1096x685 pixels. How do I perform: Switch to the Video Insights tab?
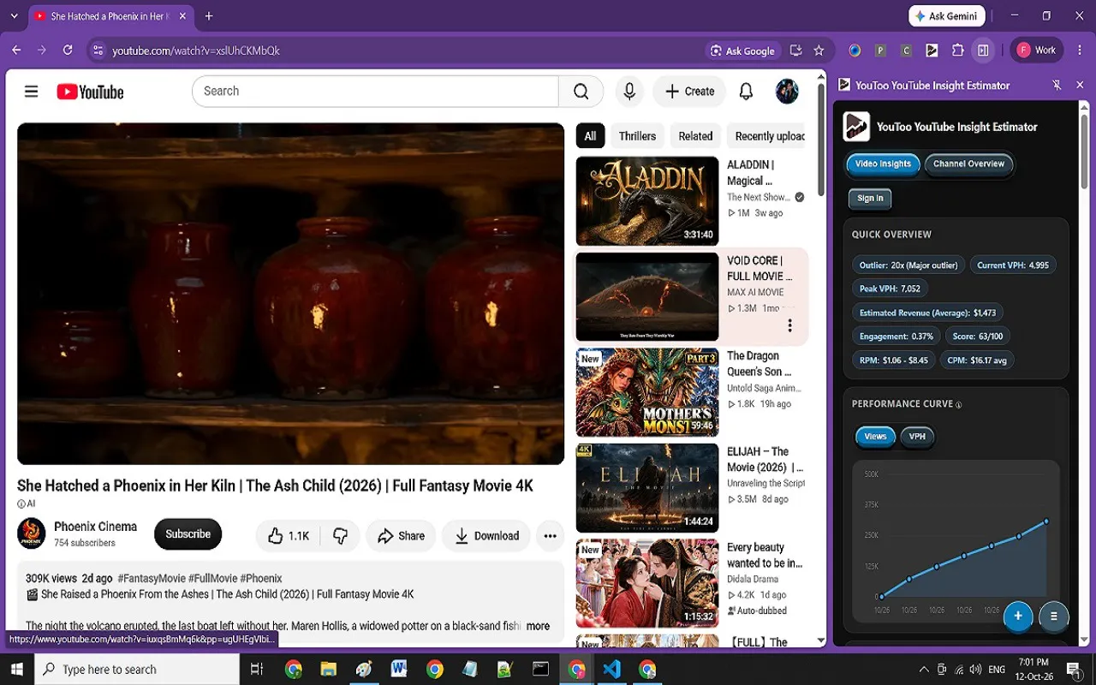(883, 164)
